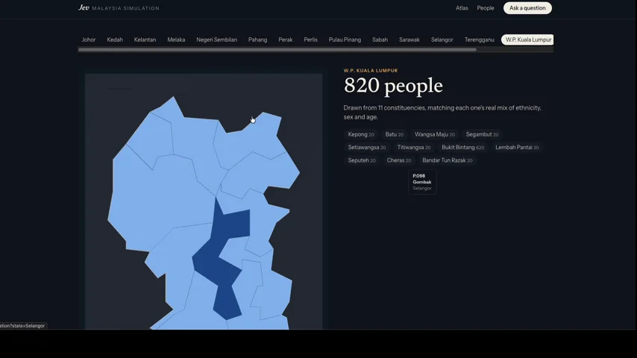Select the Titiwangsa constituency chip
The width and height of the screenshot is (637, 358).
[x=413, y=148]
